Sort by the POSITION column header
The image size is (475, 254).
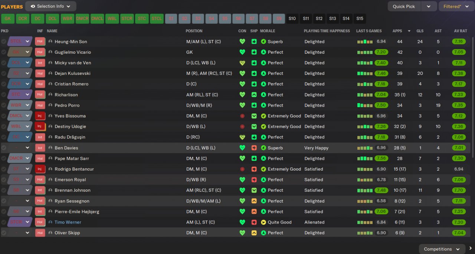click(x=194, y=31)
